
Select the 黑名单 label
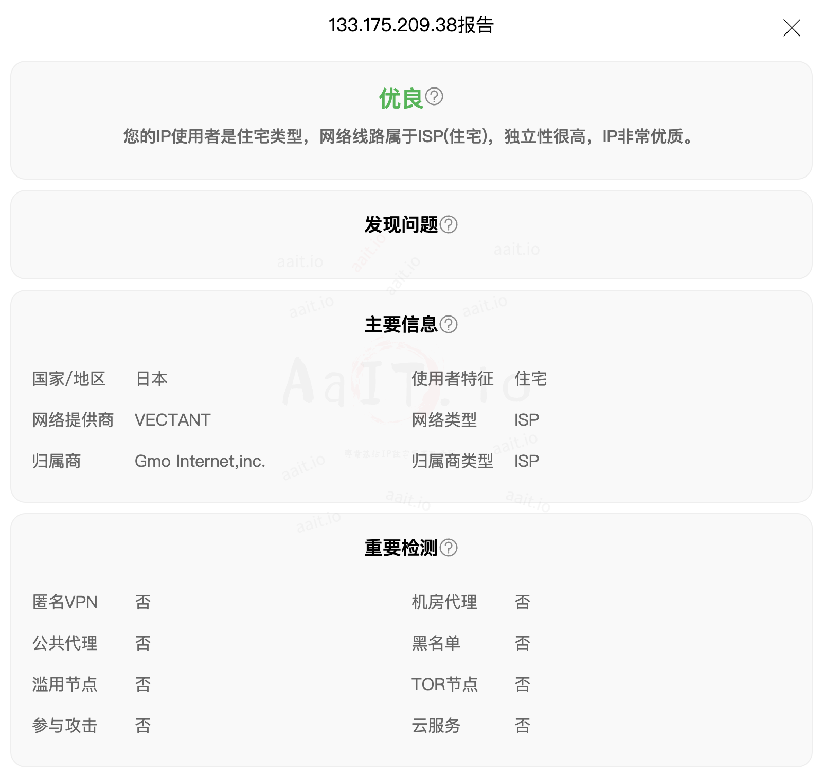pos(436,643)
